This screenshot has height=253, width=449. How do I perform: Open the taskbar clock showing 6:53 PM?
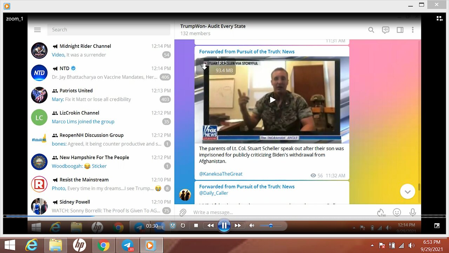point(431,245)
